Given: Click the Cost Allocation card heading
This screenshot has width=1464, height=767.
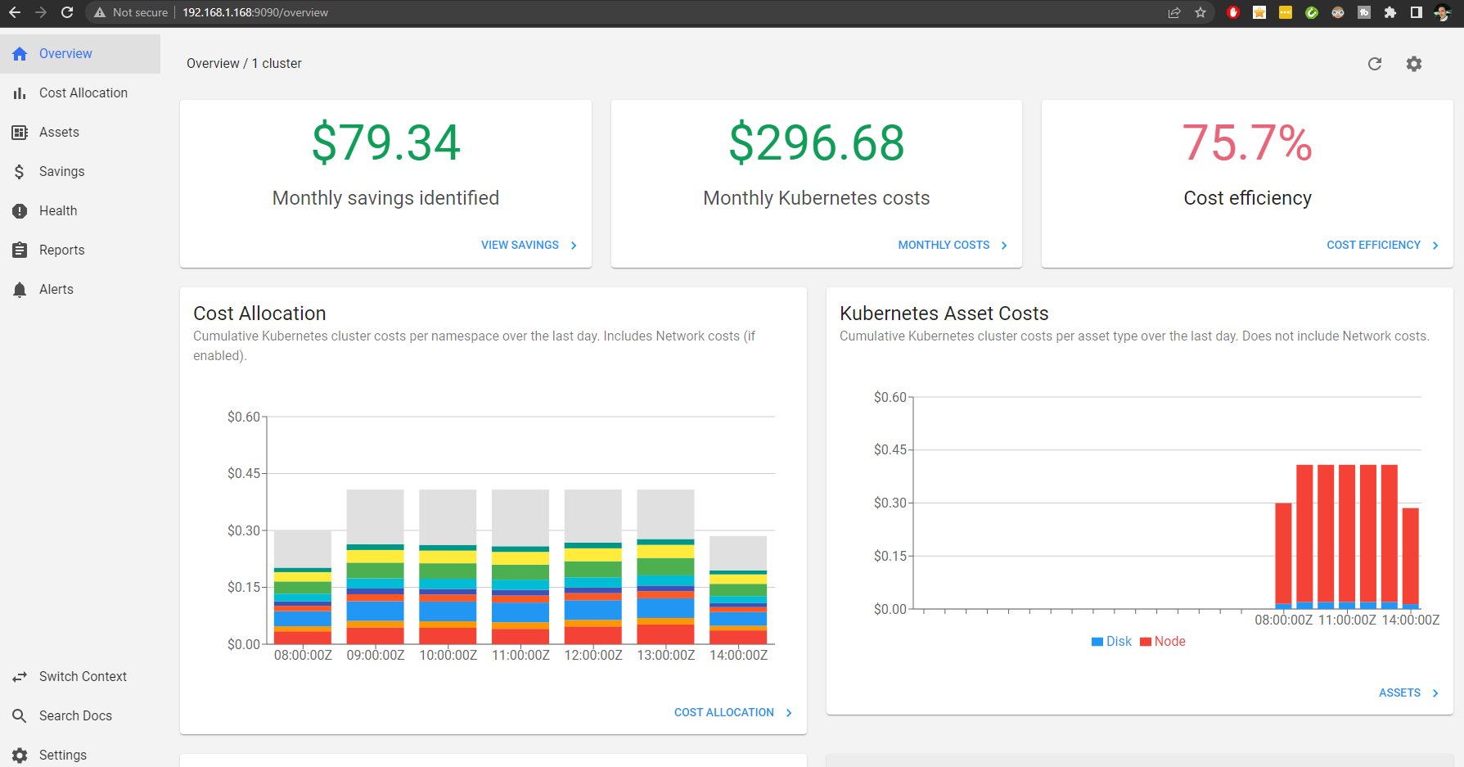Looking at the screenshot, I should tap(259, 314).
